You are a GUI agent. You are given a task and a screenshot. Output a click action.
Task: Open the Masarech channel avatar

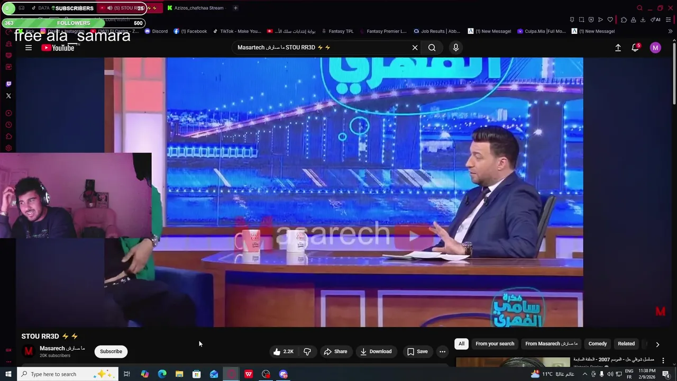click(x=29, y=351)
